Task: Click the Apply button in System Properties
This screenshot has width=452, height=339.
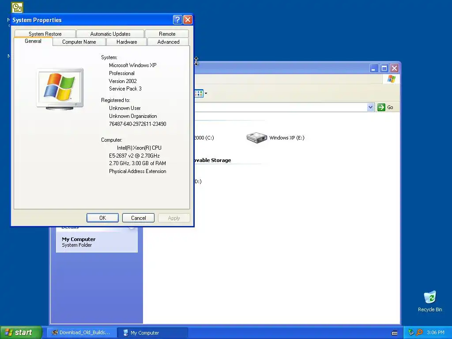Action: [174, 218]
